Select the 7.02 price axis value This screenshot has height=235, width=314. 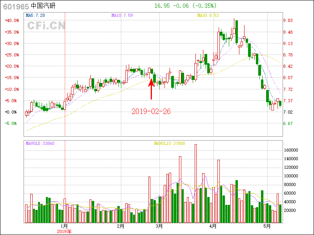[x=288, y=112]
